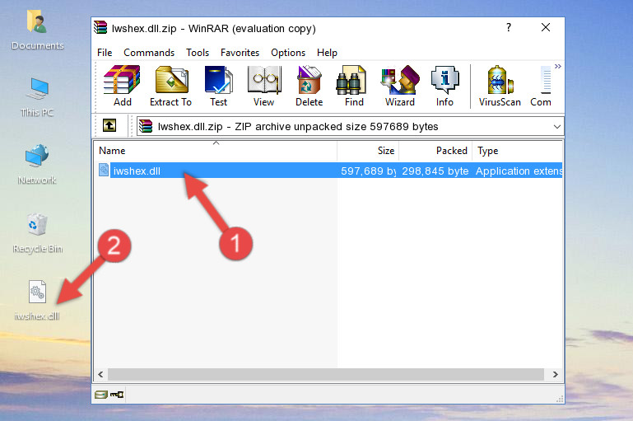The height and width of the screenshot is (421, 633).
Task: Select the Network desktop icon
Action: pyautogui.click(x=37, y=164)
